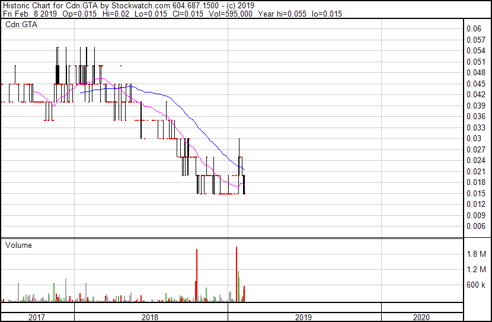
Task: Select the 2019 year on the time axis
Action: click(303, 317)
